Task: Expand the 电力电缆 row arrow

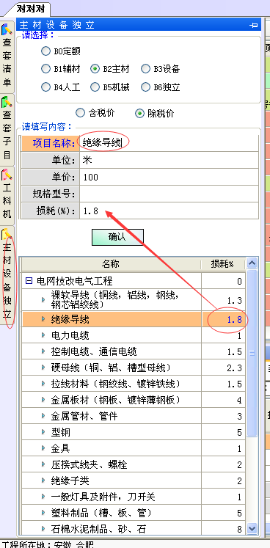Action: [x=43, y=335]
